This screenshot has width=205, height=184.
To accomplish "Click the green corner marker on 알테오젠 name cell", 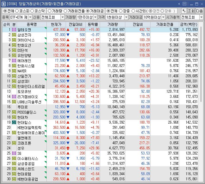I will pos(46,28).
